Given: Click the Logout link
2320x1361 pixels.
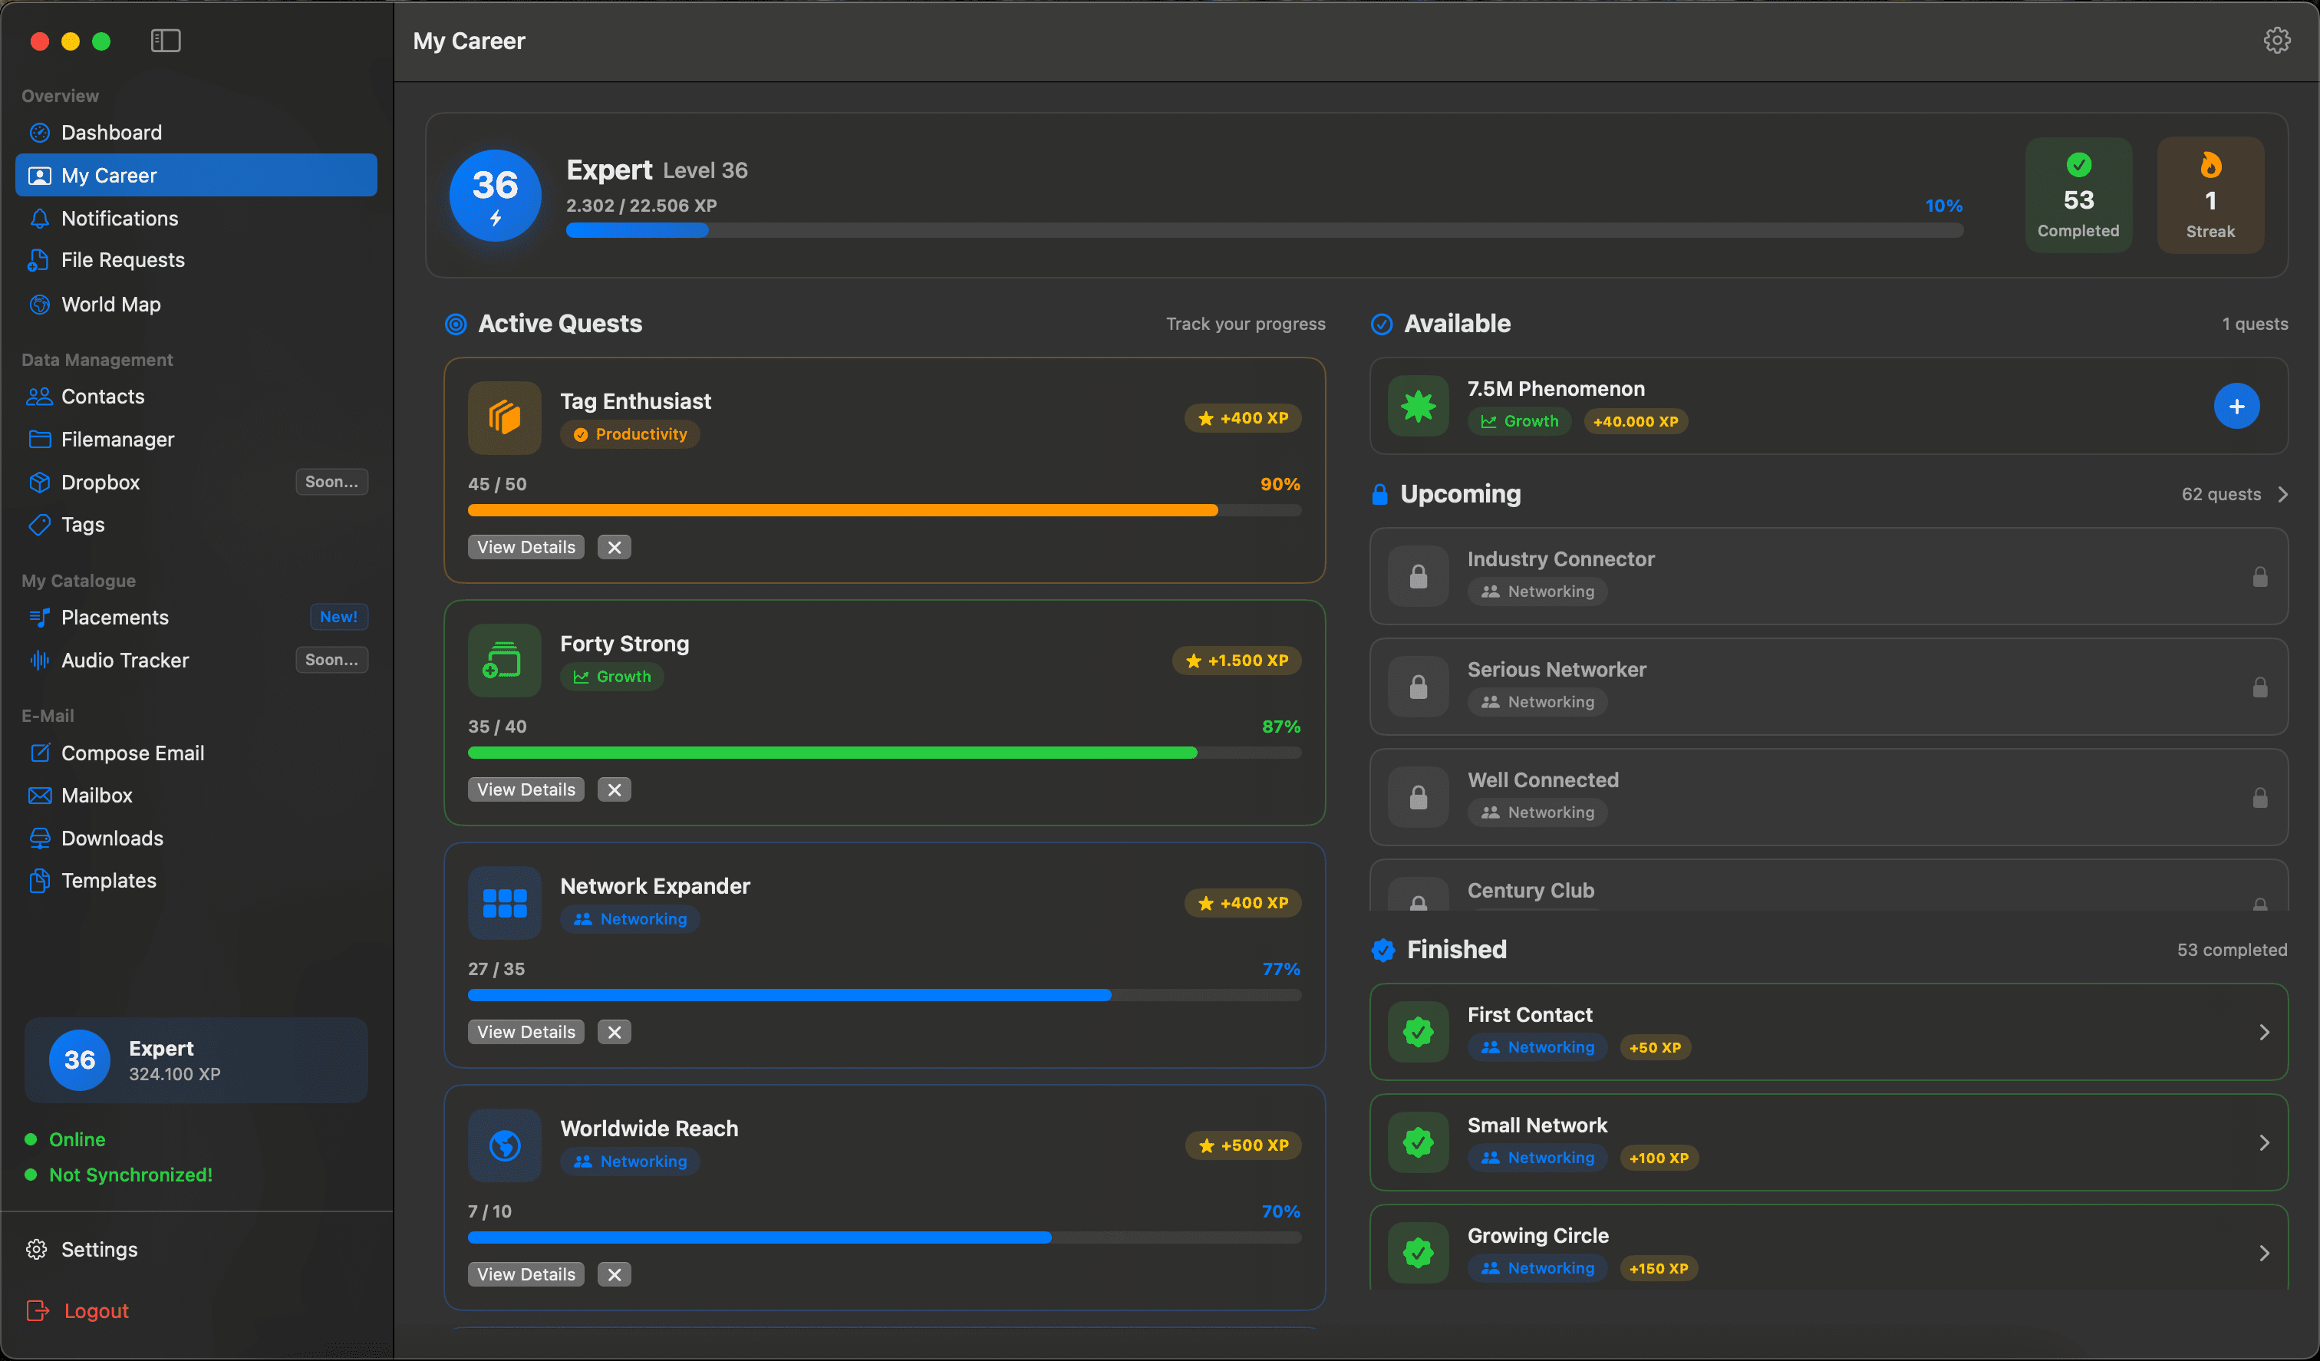Looking at the screenshot, I should tap(95, 1310).
